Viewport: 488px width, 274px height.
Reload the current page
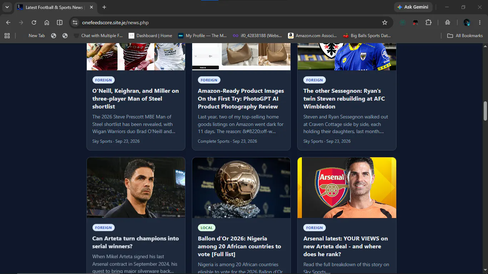pyautogui.click(x=34, y=22)
